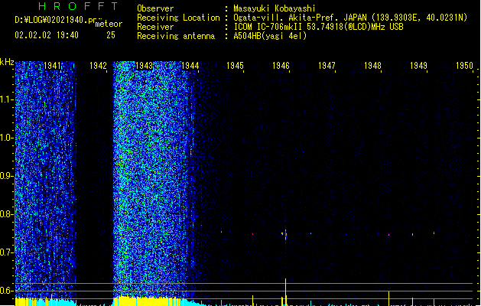Click the date stamp 02.02.02 19:40
481x306 pixels.
[47, 35]
